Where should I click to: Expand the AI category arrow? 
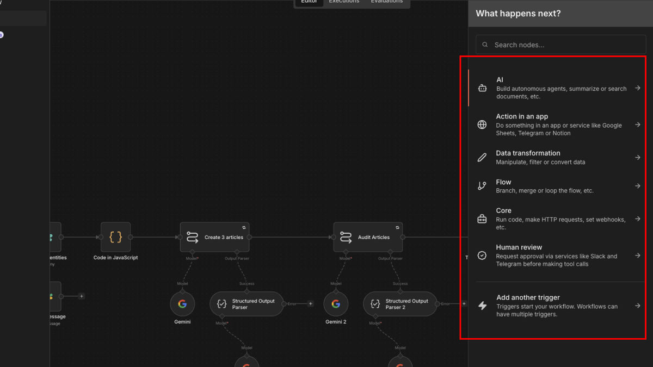tap(638, 88)
